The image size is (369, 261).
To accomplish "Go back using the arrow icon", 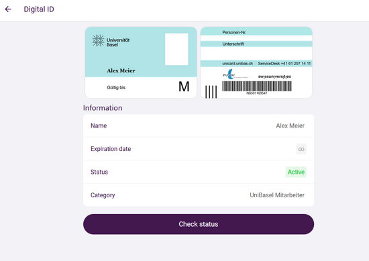I will (8, 9).
